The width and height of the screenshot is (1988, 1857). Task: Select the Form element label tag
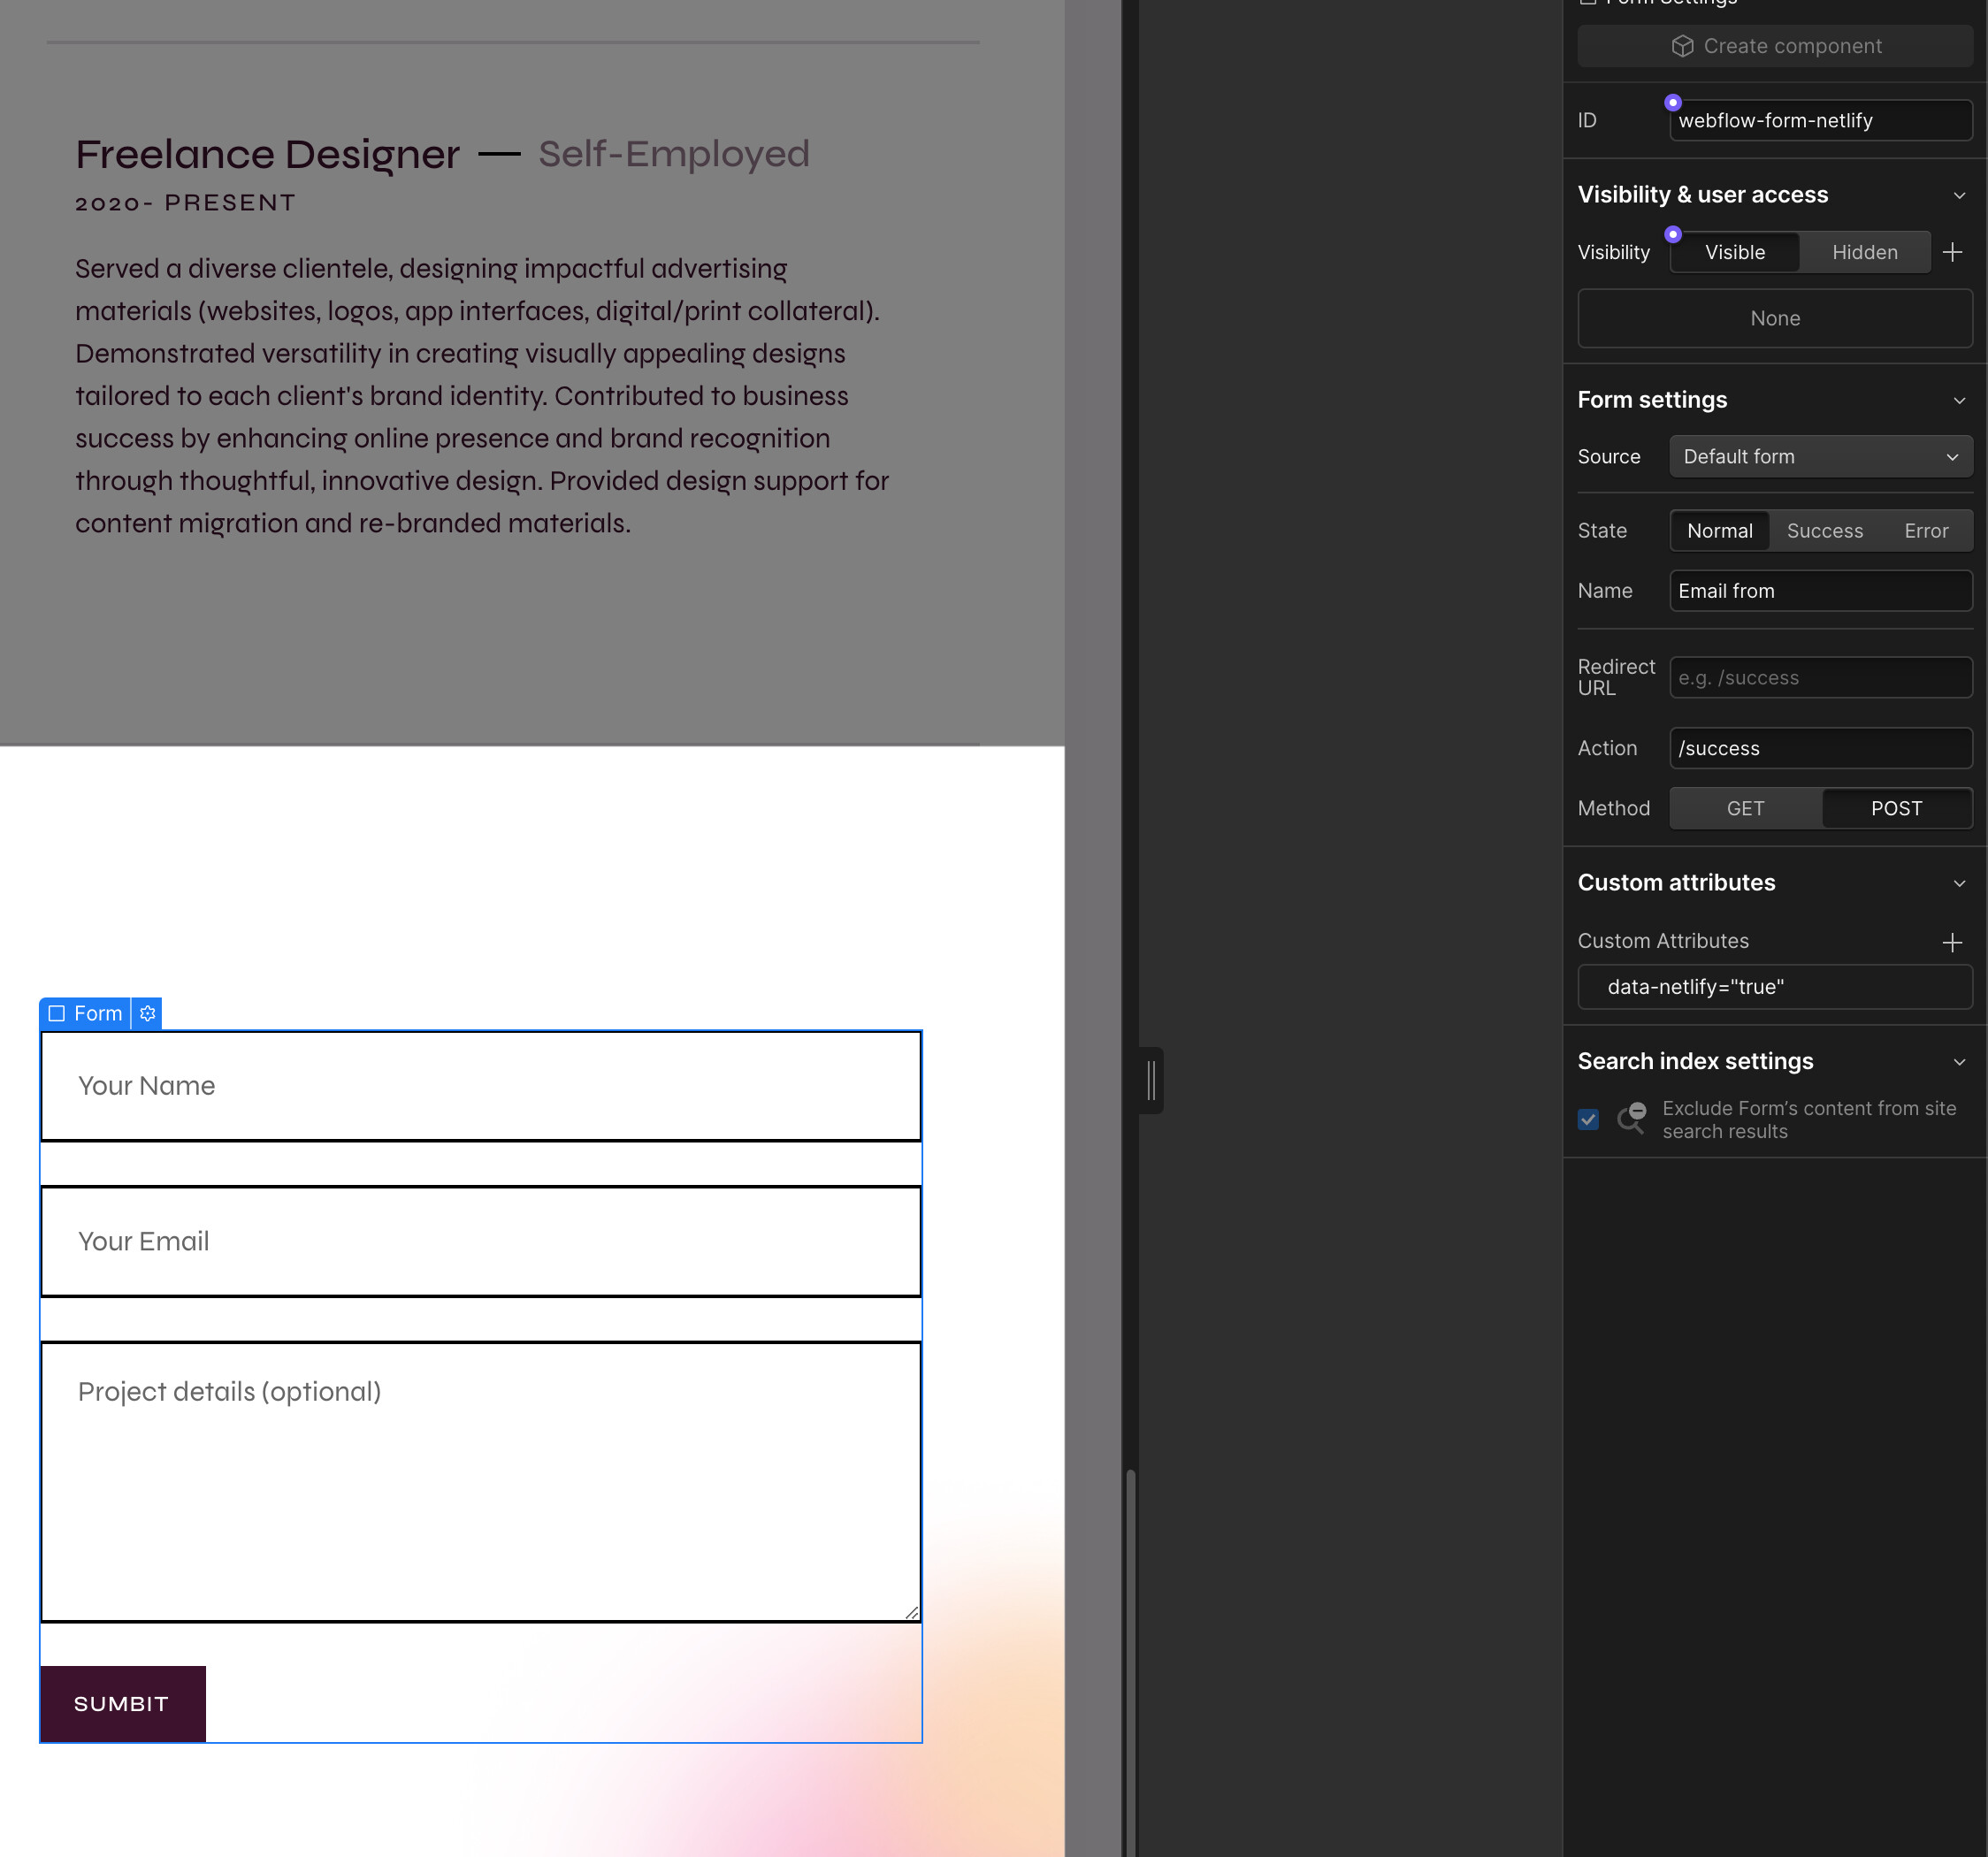coord(85,1013)
